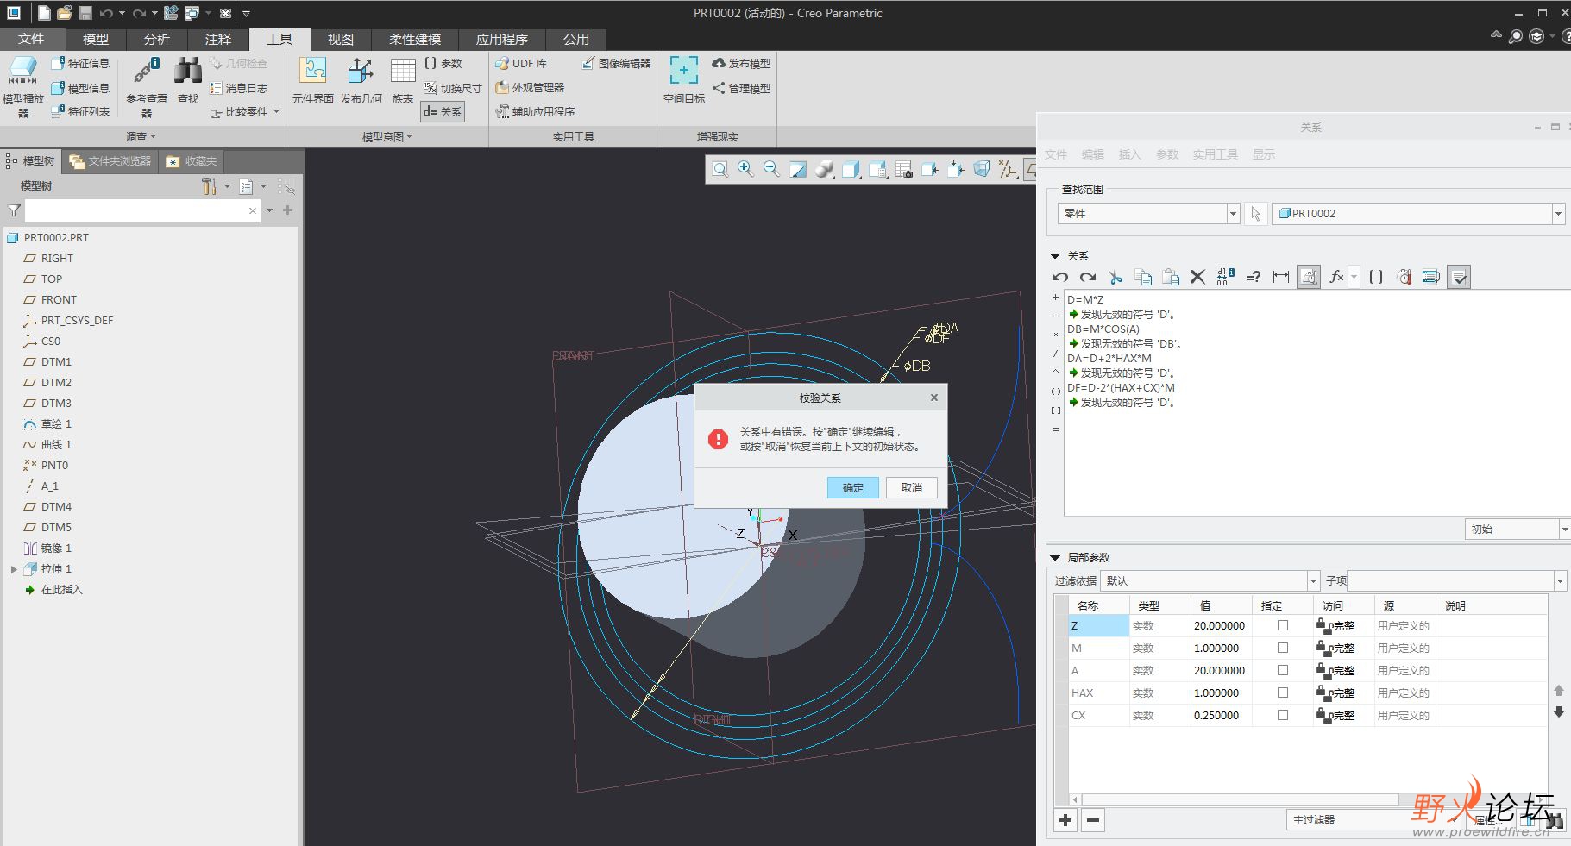Viewport: 1571px width, 846px height.
Task: Open the 子项 dropdown
Action: (x=1560, y=581)
